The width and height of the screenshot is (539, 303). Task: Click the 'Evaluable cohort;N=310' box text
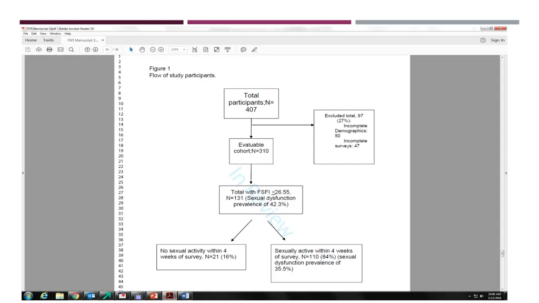click(251, 148)
